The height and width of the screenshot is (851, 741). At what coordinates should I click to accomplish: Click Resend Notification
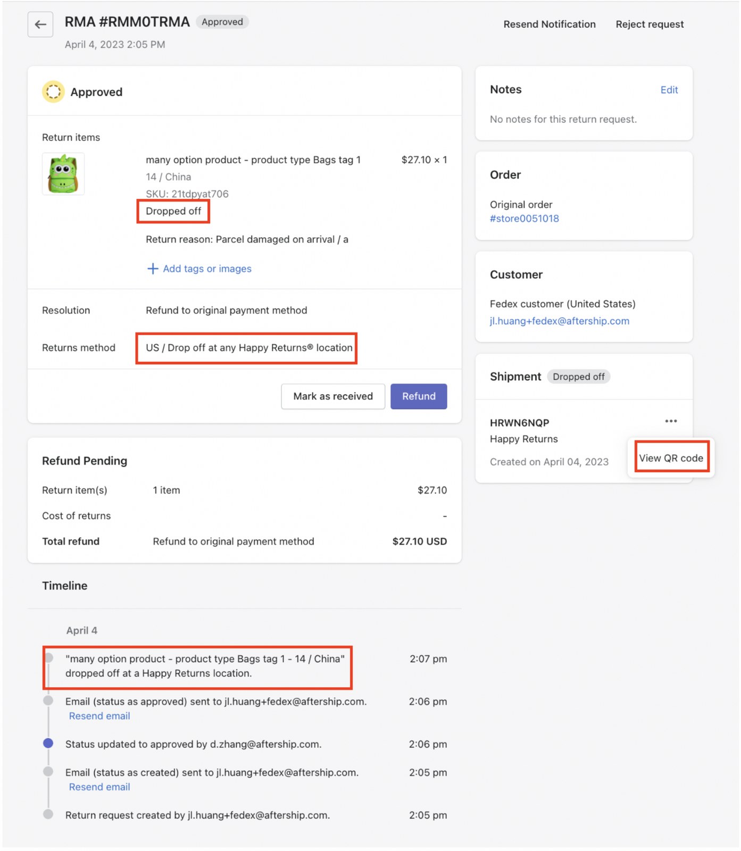[549, 24]
